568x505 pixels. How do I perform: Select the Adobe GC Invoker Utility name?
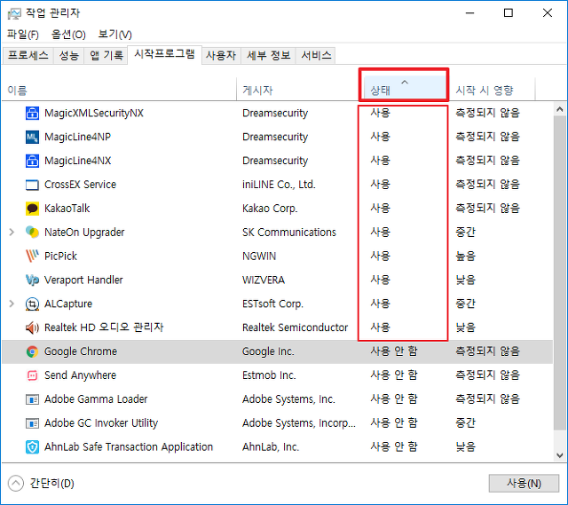pyautogui.click(x=101, y=423)
